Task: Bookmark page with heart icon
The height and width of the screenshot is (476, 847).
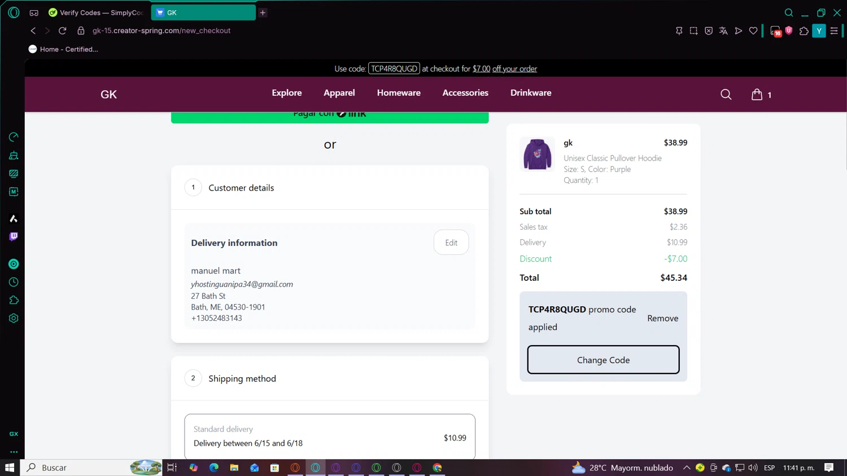Action: click(x=753, y=31)
